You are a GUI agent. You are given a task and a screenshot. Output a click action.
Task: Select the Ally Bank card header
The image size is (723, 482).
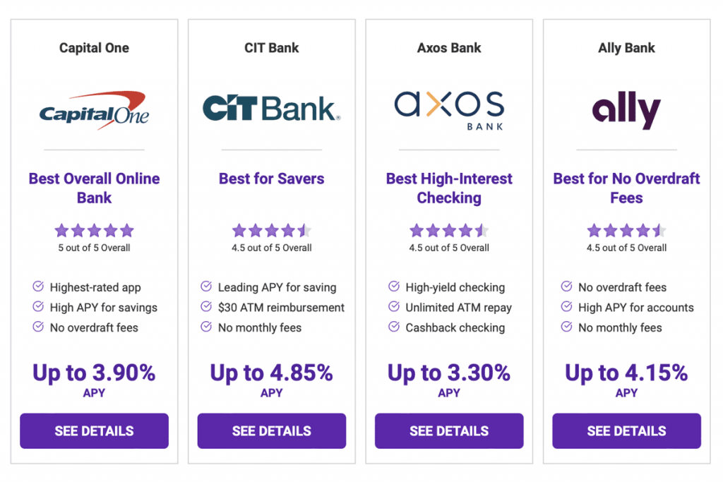pos(626,48)
